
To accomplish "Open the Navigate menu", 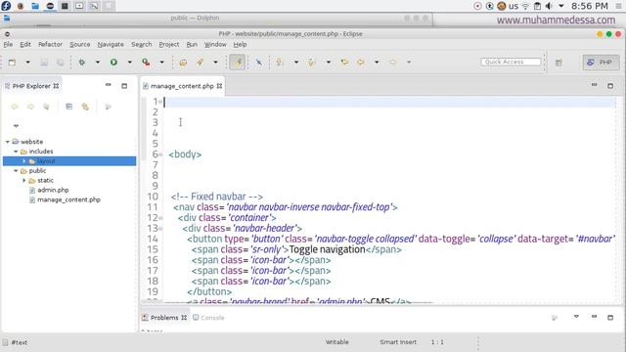I will tap(111, 44).
